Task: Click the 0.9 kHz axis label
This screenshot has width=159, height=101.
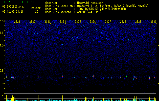Action: pyautogui.click(x=2, y=58)
